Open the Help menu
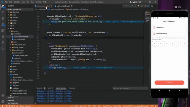The height and width of the screenshot is (107, 190). pos(45,2)
